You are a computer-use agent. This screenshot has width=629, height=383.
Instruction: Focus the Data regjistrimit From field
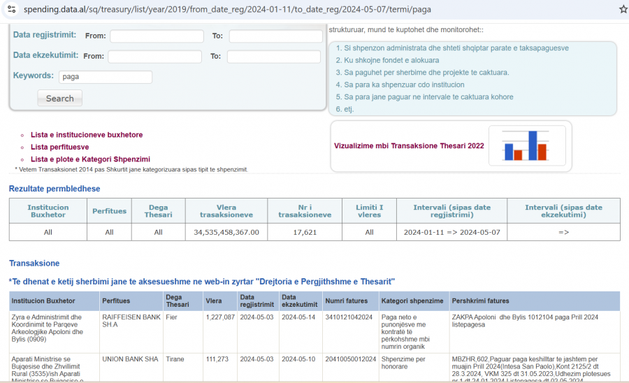click(x=157, y=36)
